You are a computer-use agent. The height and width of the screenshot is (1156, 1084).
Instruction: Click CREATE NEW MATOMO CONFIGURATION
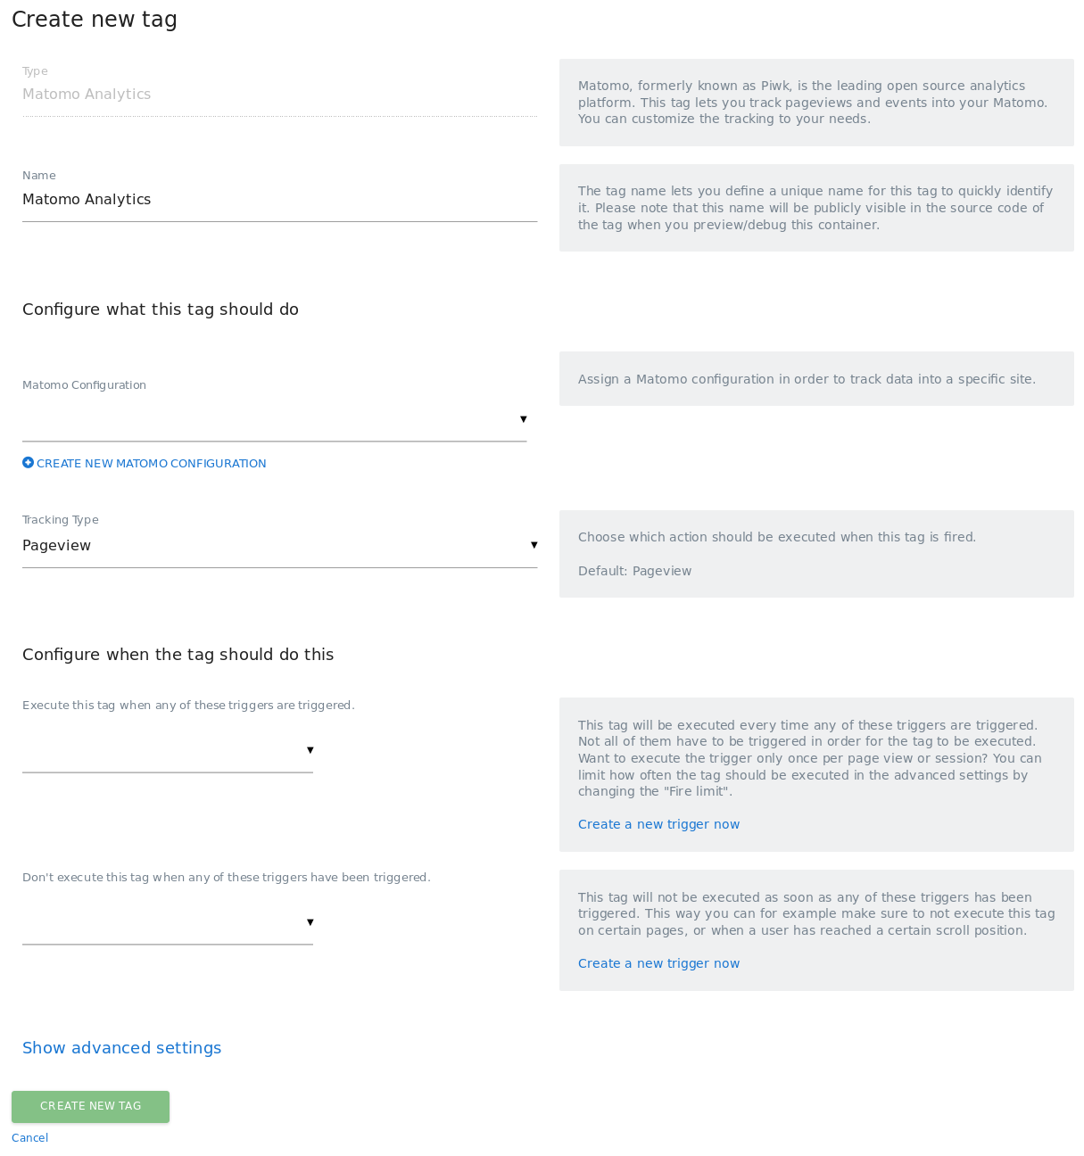coord(152,463)
